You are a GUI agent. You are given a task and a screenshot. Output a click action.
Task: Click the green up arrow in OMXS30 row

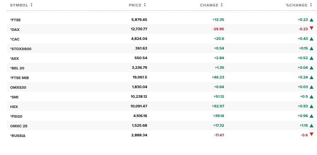click(311, 87)
